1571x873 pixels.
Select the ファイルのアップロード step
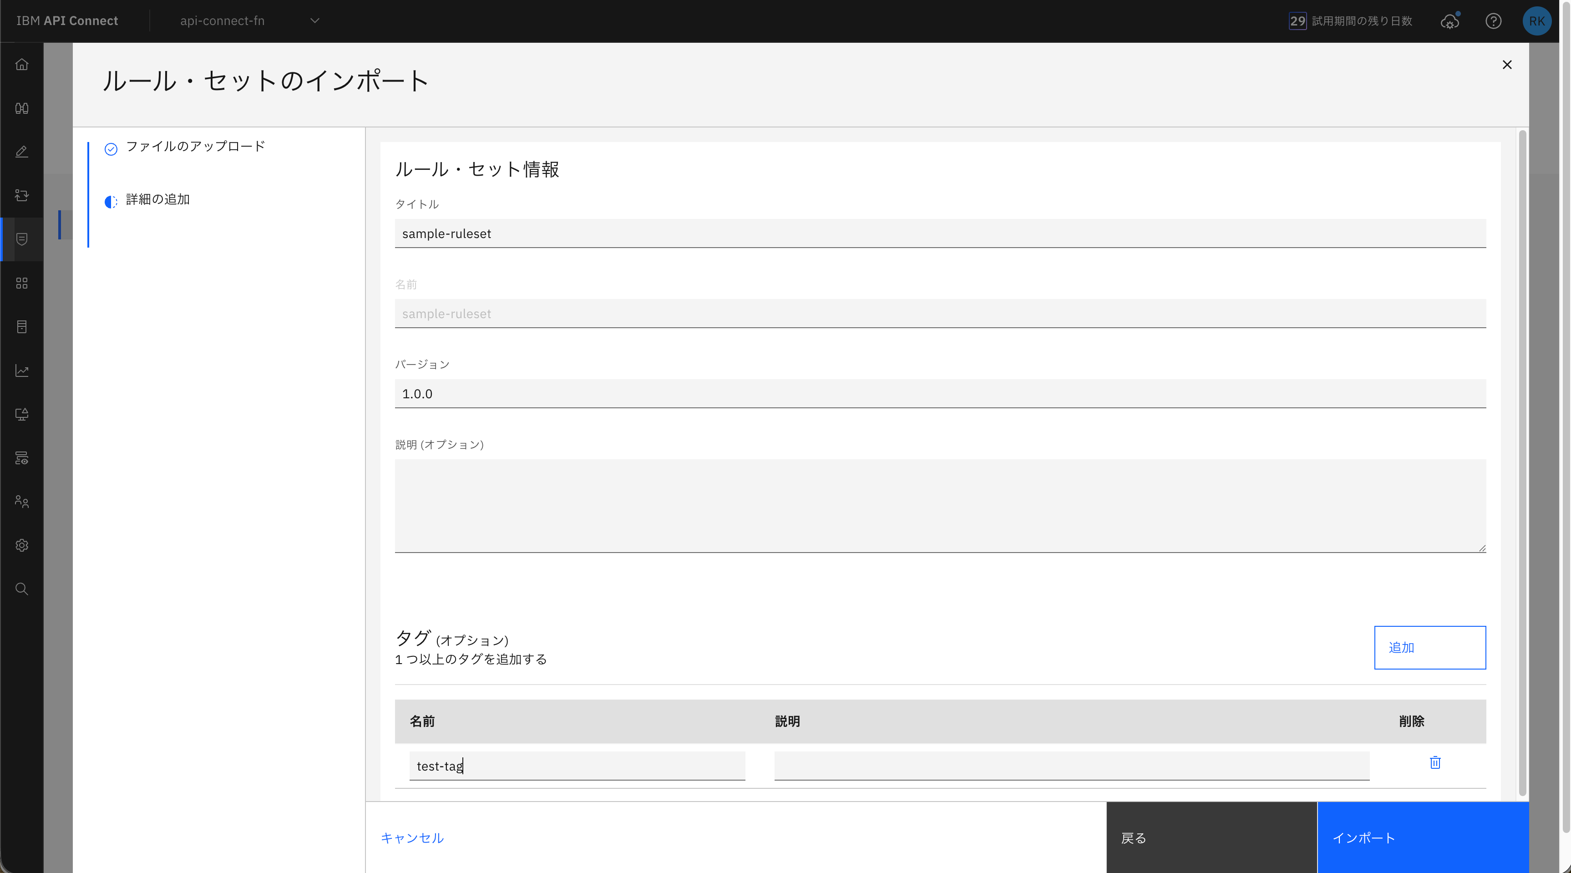click(x=195, y=147)
